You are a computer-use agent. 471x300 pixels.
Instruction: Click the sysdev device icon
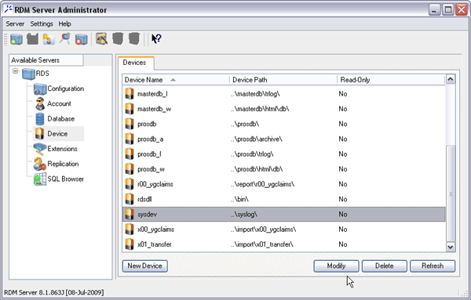click(x=130, y=215)
